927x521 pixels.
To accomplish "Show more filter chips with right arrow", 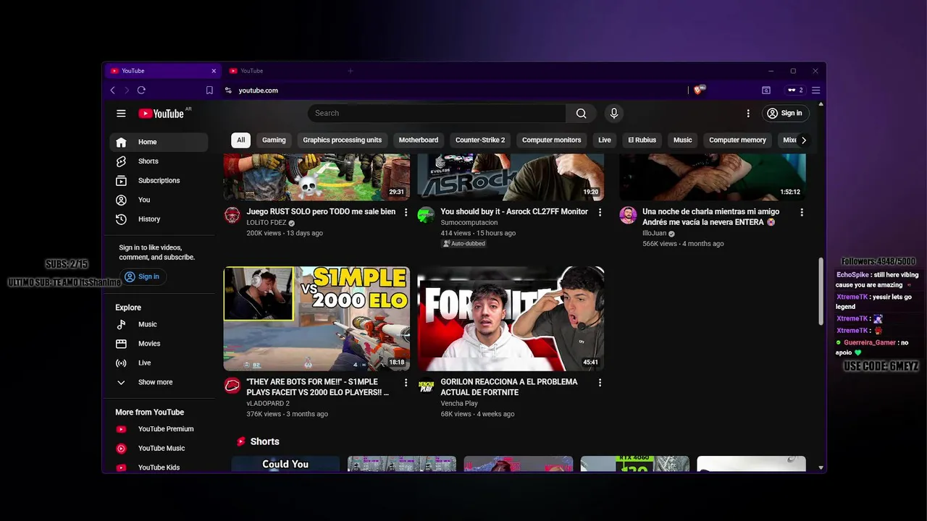I will [803, 140].
